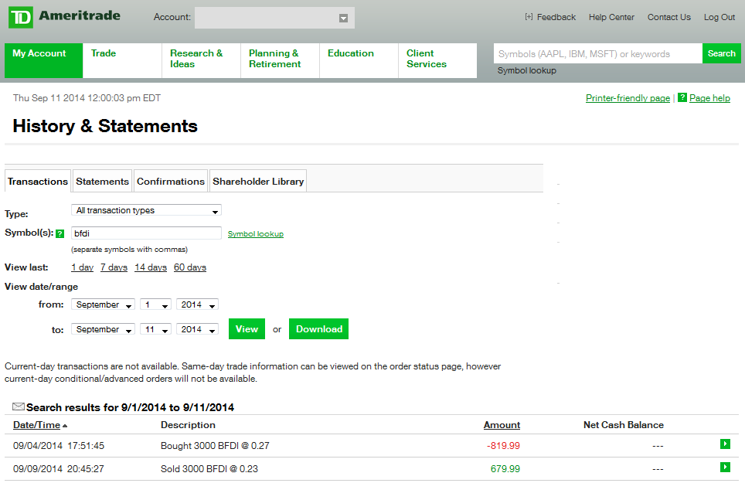This screenshot has height=483, width=745.
Task: Click the Net Cash Balance column header
Action: 624,425
